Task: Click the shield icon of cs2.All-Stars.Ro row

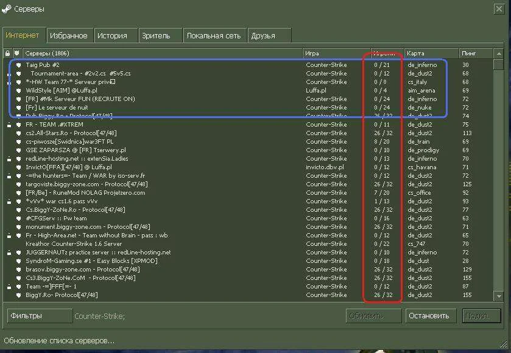Action: (x=18, y=133)
